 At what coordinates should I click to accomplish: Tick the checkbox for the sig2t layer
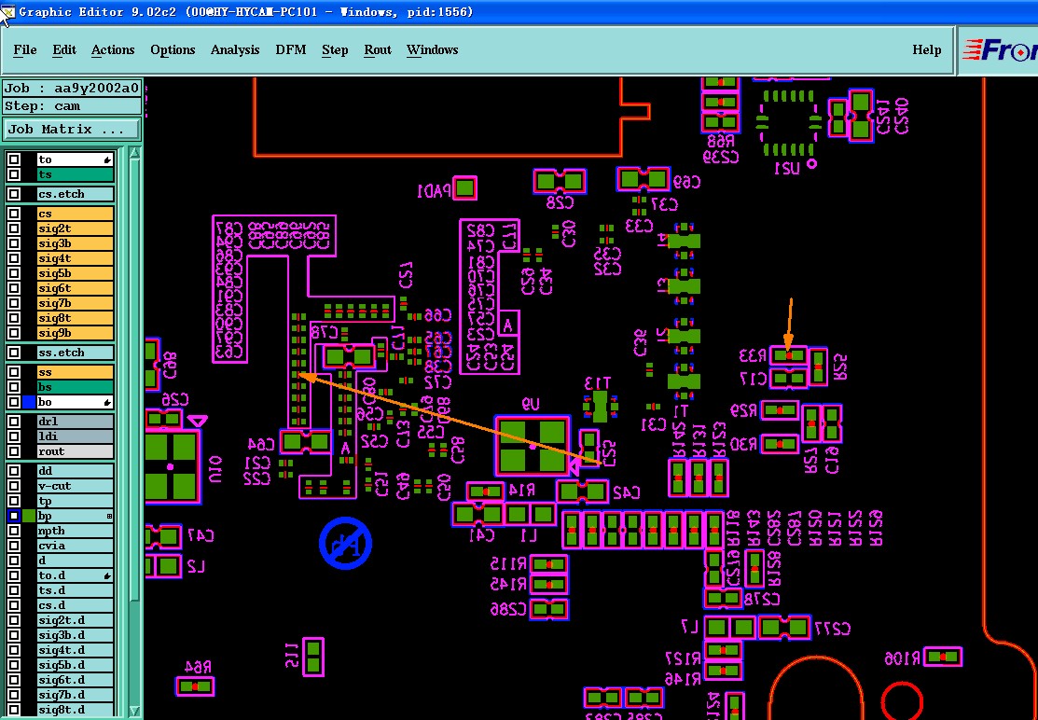[x=13, y=229]
